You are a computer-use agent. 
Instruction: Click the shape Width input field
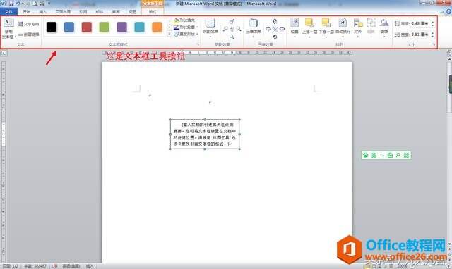[x=420, y=35]
